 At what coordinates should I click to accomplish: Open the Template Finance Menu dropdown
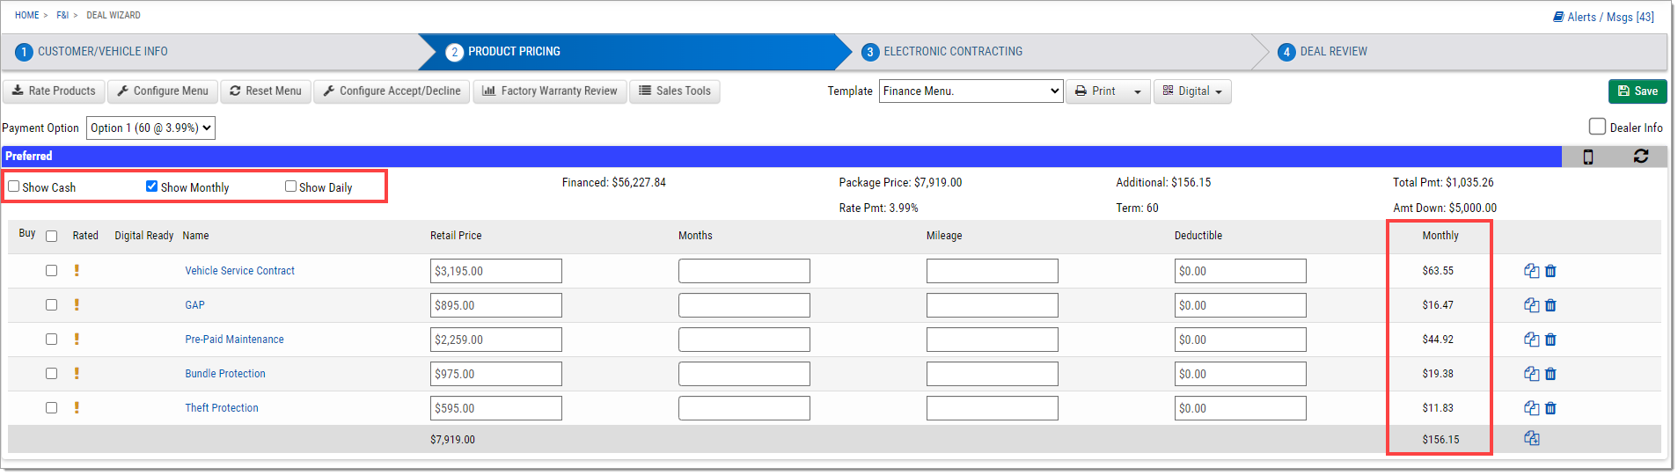pos(971,91)
